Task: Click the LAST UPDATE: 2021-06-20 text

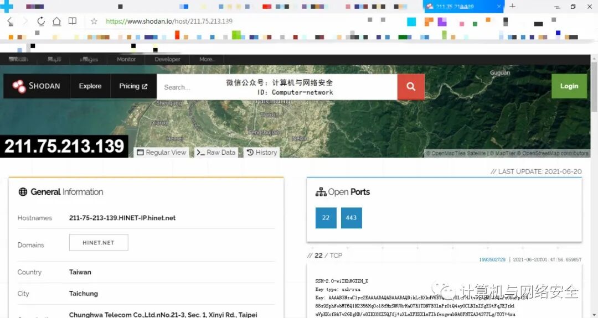Action: (x=536, y=172)
